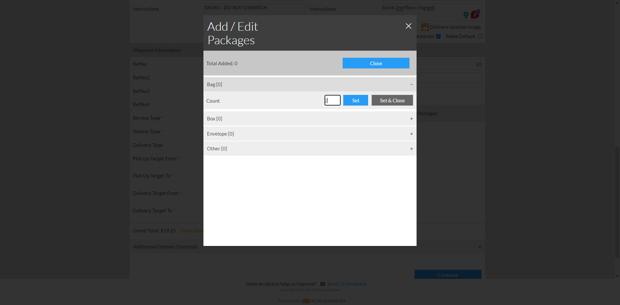Click the Set button for Bag count
Image resolution: width=620 pixels, height=305 pixels.
click(x=356, y=100)
